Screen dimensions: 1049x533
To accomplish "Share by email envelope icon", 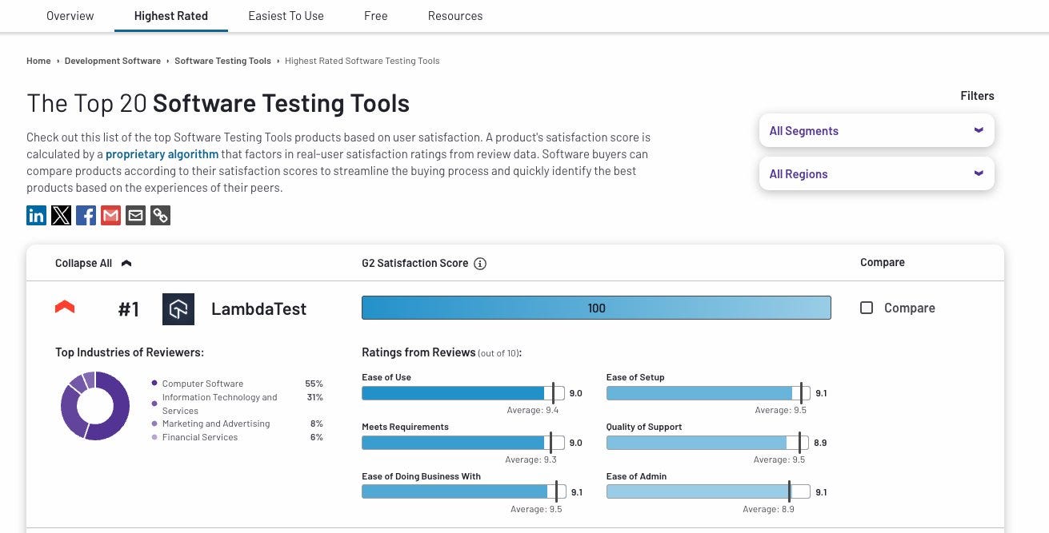I will 136,215.
